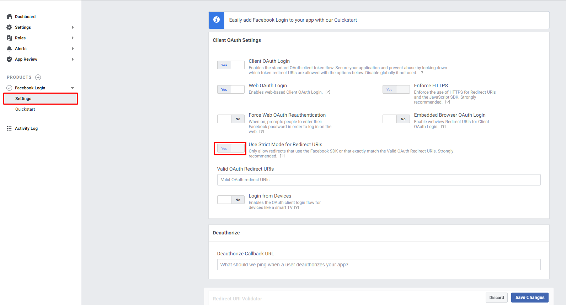The height and width of the screenshot is (305, 566).
Task: Click the App Review shield icon
Action: tap(9, 59)
